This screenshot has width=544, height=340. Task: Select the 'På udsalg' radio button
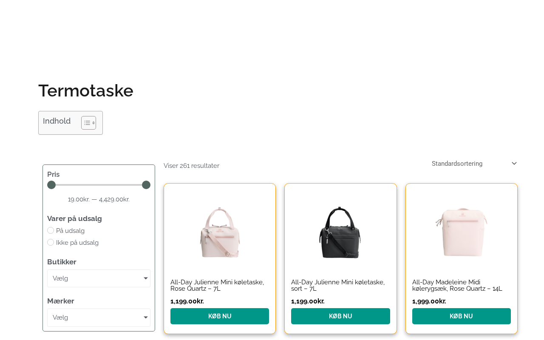pyautogui.click(x=51, y=230)
